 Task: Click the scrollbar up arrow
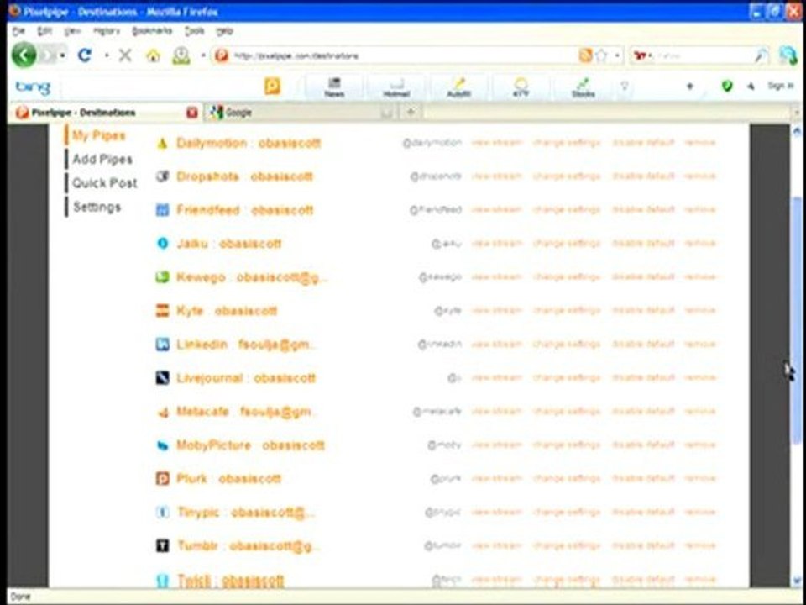pos(796,131)
